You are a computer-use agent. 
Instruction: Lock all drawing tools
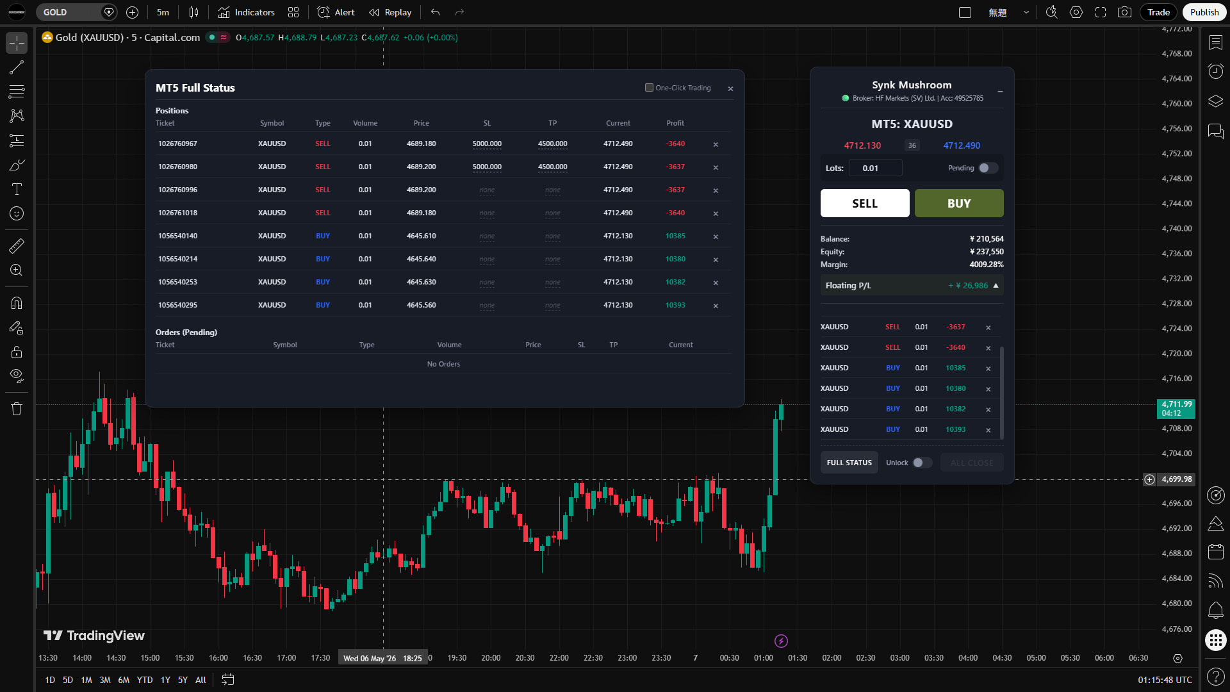click(x=17, y=352)
